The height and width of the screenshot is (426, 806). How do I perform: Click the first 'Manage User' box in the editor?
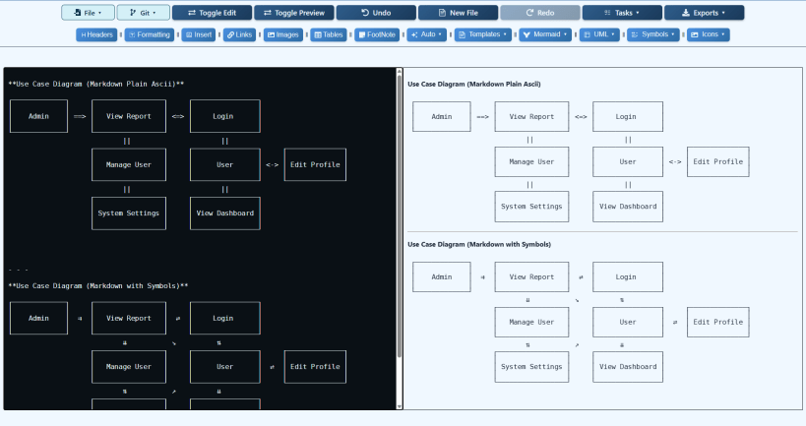click(x=129, y=164)
